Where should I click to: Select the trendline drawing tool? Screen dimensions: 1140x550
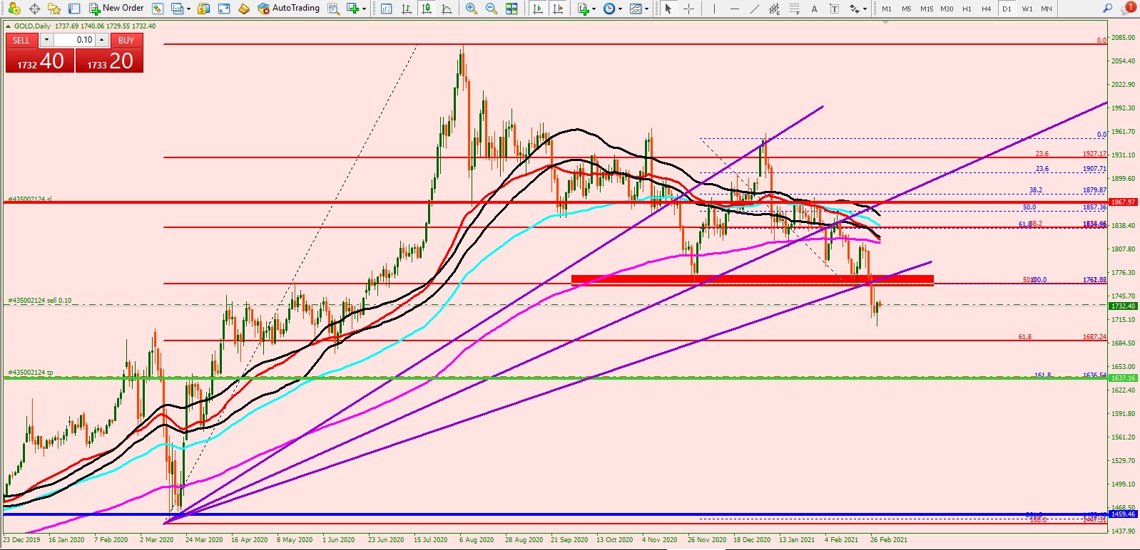click(754, 9)
